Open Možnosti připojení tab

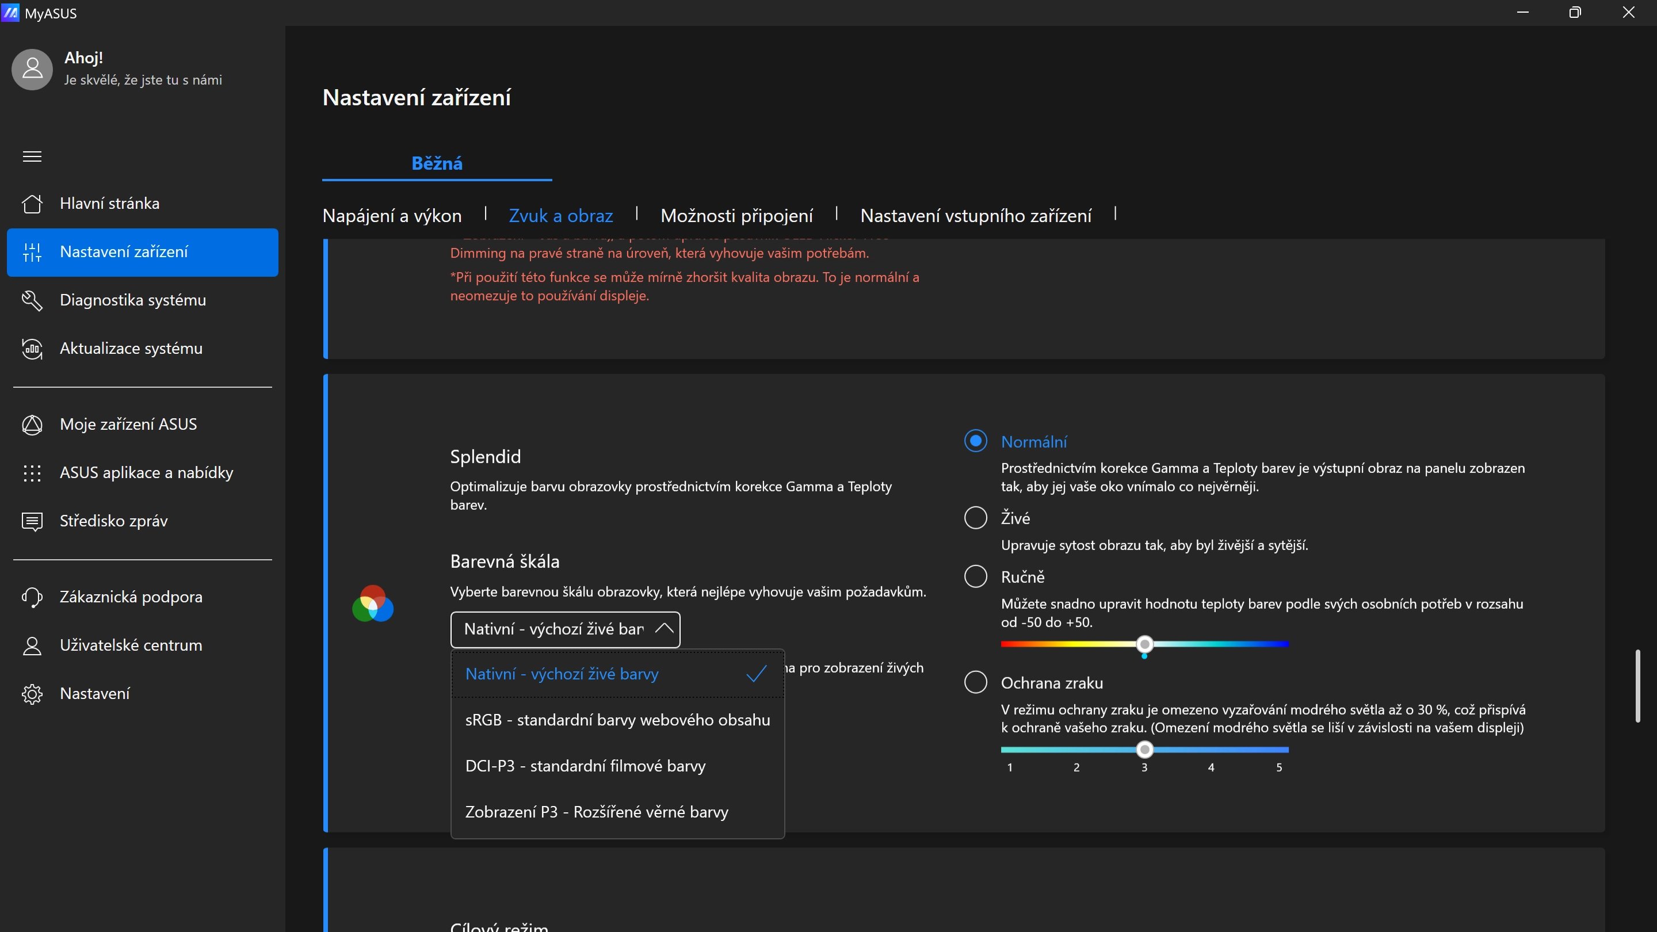[x=736, y=216]
